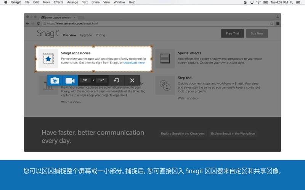This screenshot has height=190, width=305.
Task: Click the Step tool numbered circles icon
Action: 165,85
